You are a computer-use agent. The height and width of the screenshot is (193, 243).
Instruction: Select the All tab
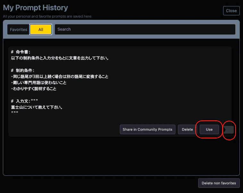click(41, 29)
